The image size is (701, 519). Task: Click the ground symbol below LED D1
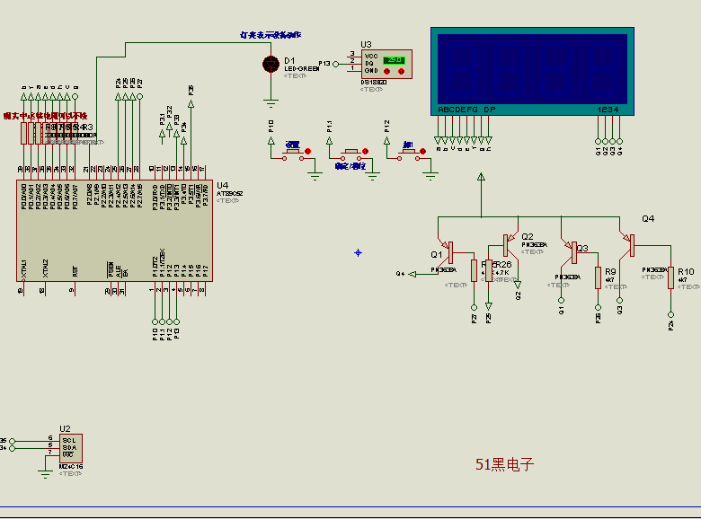[271, 103]
